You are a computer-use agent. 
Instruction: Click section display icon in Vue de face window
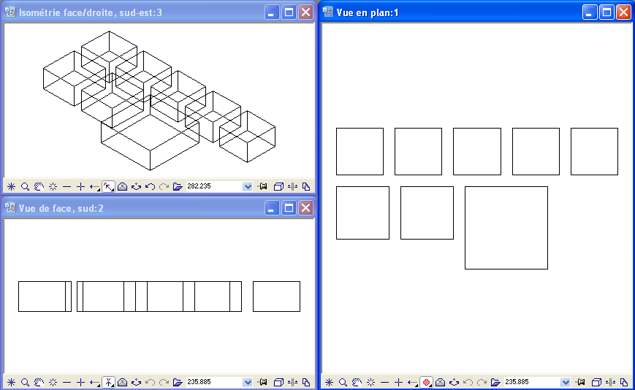292,382
